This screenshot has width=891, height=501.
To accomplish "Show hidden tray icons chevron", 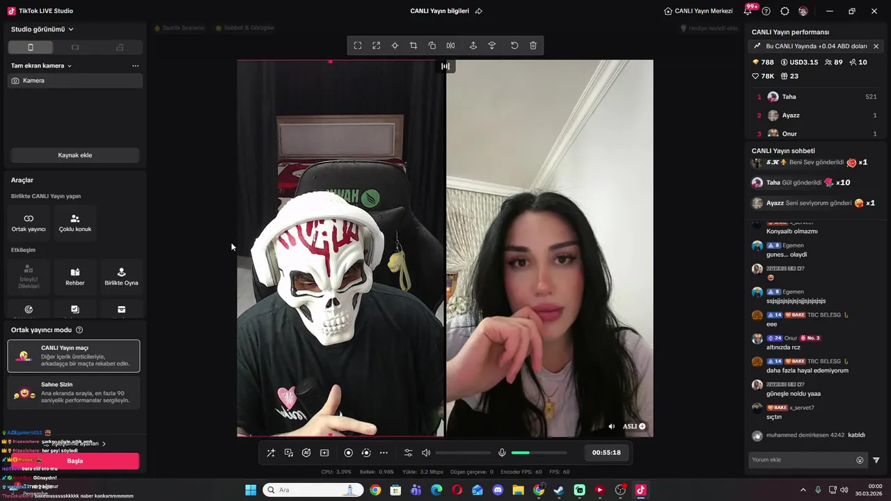I will (803, 490).
